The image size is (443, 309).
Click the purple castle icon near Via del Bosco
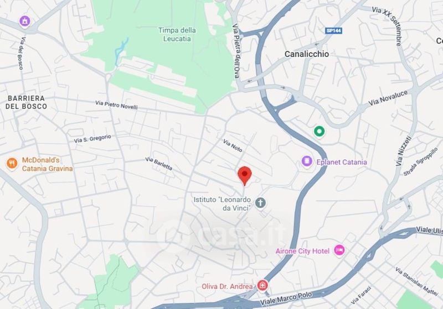click(25, 21)
